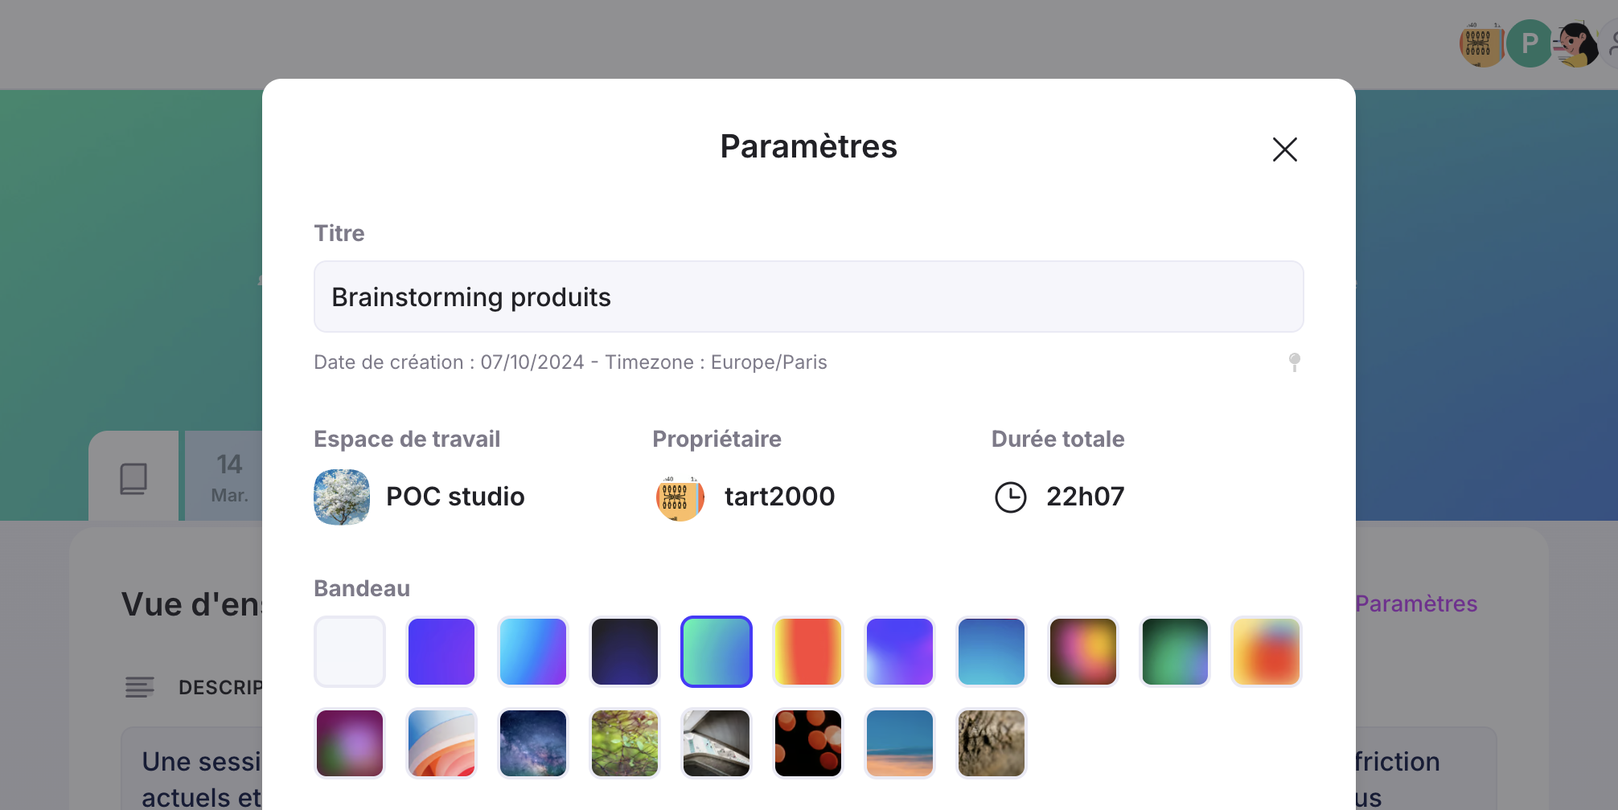Select the 14 Mar. date tab
The height and width of the screenshot is (810, 1618).
(x=229, y=477)
